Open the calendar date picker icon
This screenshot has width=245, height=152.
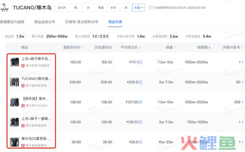click(151, 8)
